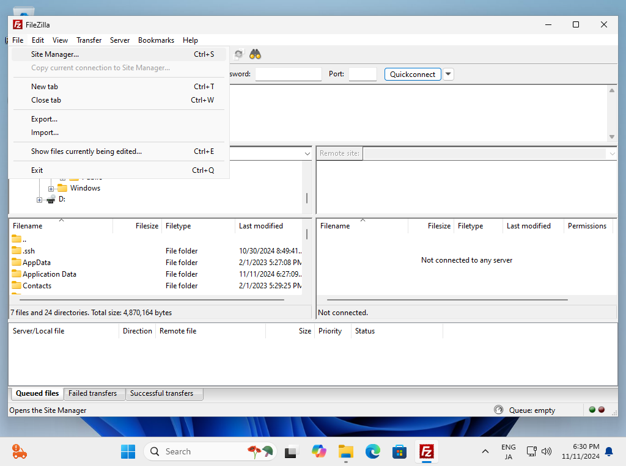Screen dimensions: 626x466
Task: Open the Edit menu
Action: tap(38, 40)
